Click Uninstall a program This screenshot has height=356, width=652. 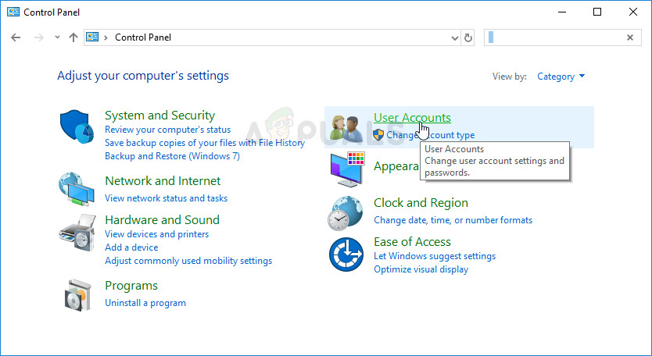(145, 303)
